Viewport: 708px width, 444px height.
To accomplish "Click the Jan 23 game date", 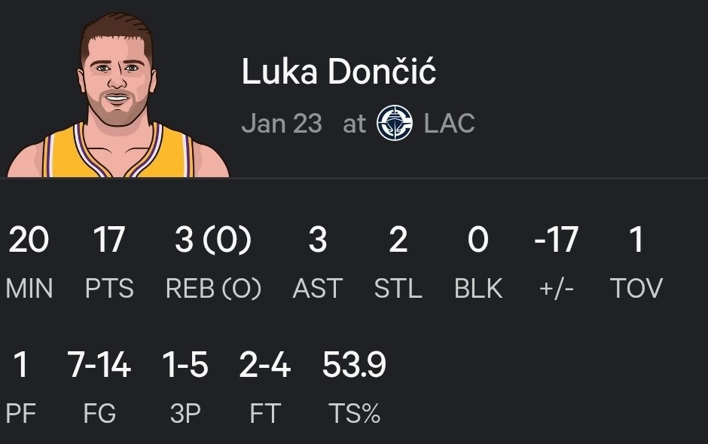I will [282, 123].
